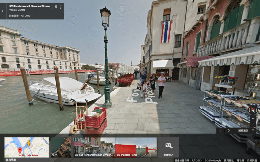Click the Pegman icon on mini map
Viewport: 260px width, 162px height.
29,143
